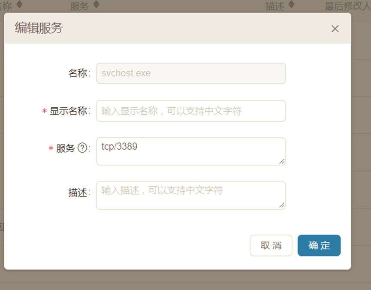This screenshot has width=371, height=290.
Task: Click the 显示名称 field label
Action: coord(68,112)
